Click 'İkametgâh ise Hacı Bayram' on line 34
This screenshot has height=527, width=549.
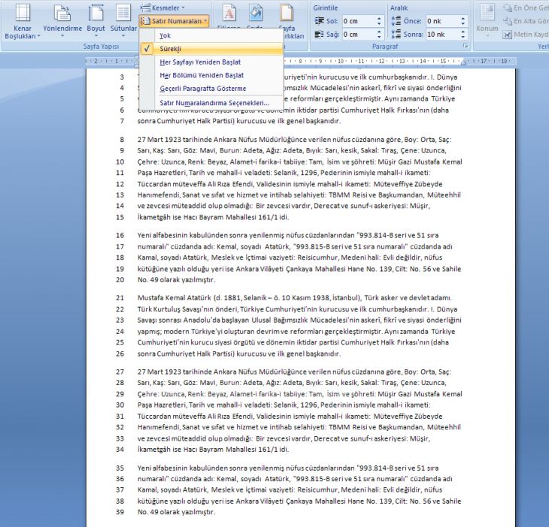click(180, 450)
